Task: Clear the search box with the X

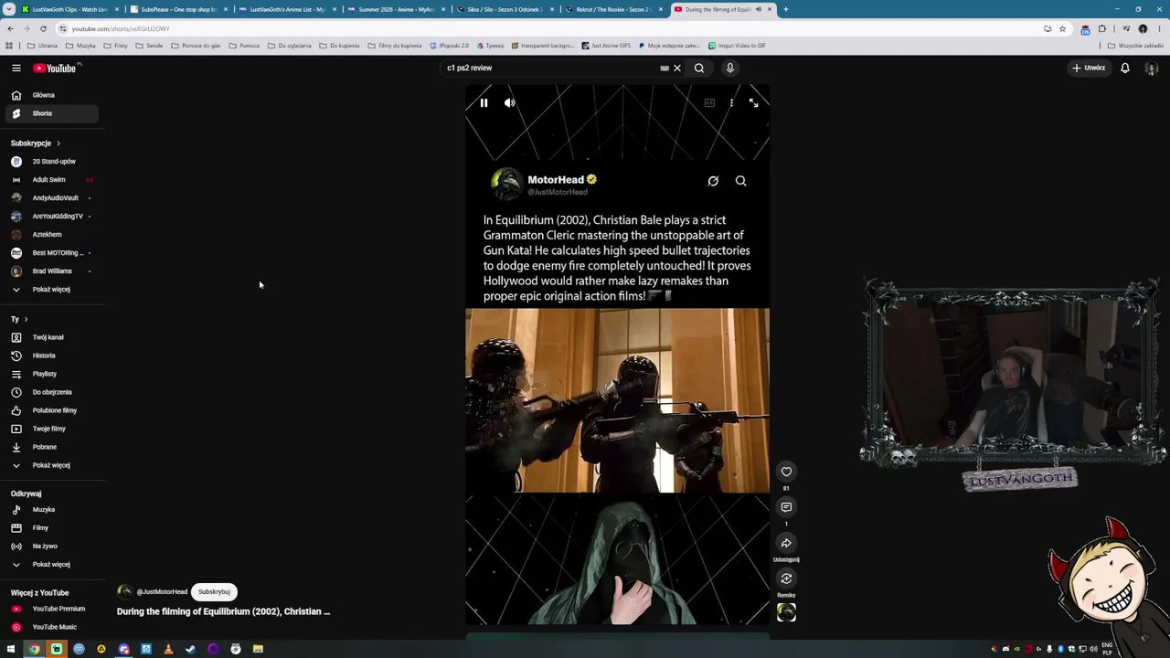Action: [677, 68]
